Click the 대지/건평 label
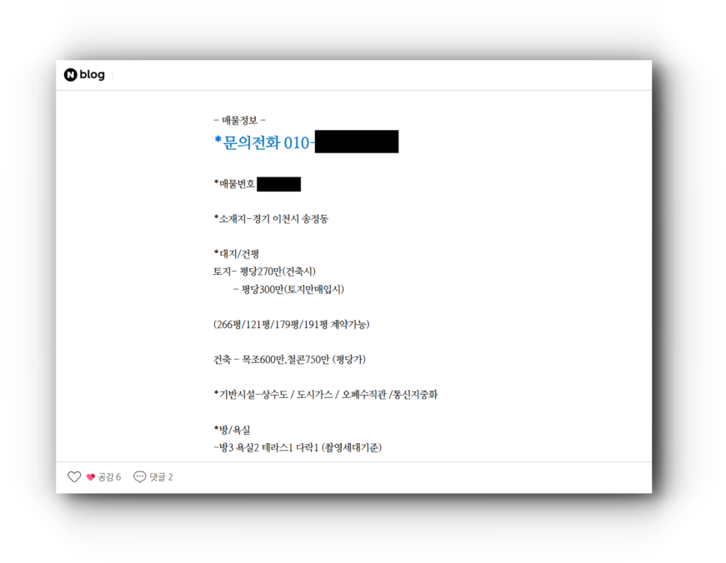 [236, 254]
